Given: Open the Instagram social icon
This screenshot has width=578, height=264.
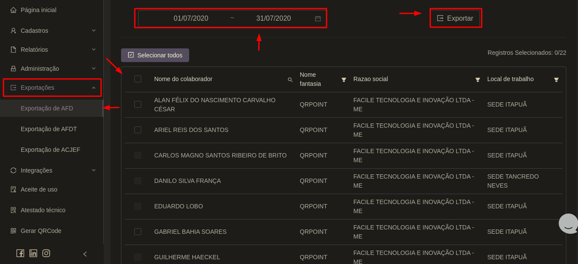Looking at the screenshot, I should pyautogui.click(x=46, y=253).
